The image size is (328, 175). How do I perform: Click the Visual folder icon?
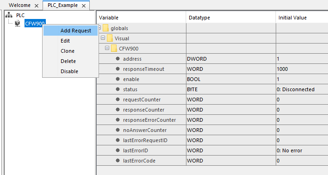[110, 38]
